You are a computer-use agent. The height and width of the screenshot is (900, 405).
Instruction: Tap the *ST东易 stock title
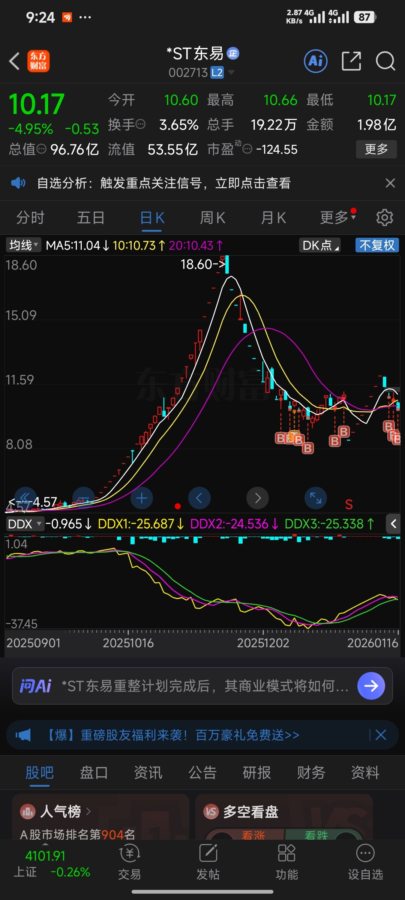pos(195,54)
